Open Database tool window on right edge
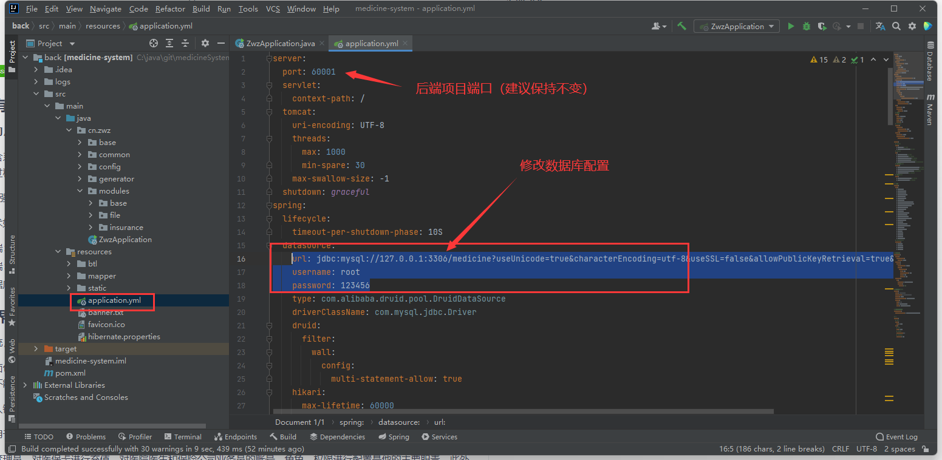Image resolution: width=942 pixels, height=460 pixels. click(x=930, y=61)
